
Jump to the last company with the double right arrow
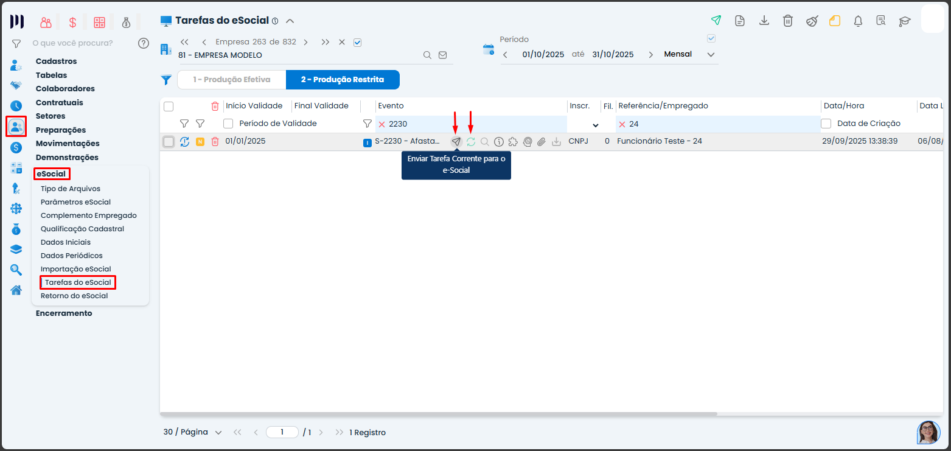tap(326, 42)
